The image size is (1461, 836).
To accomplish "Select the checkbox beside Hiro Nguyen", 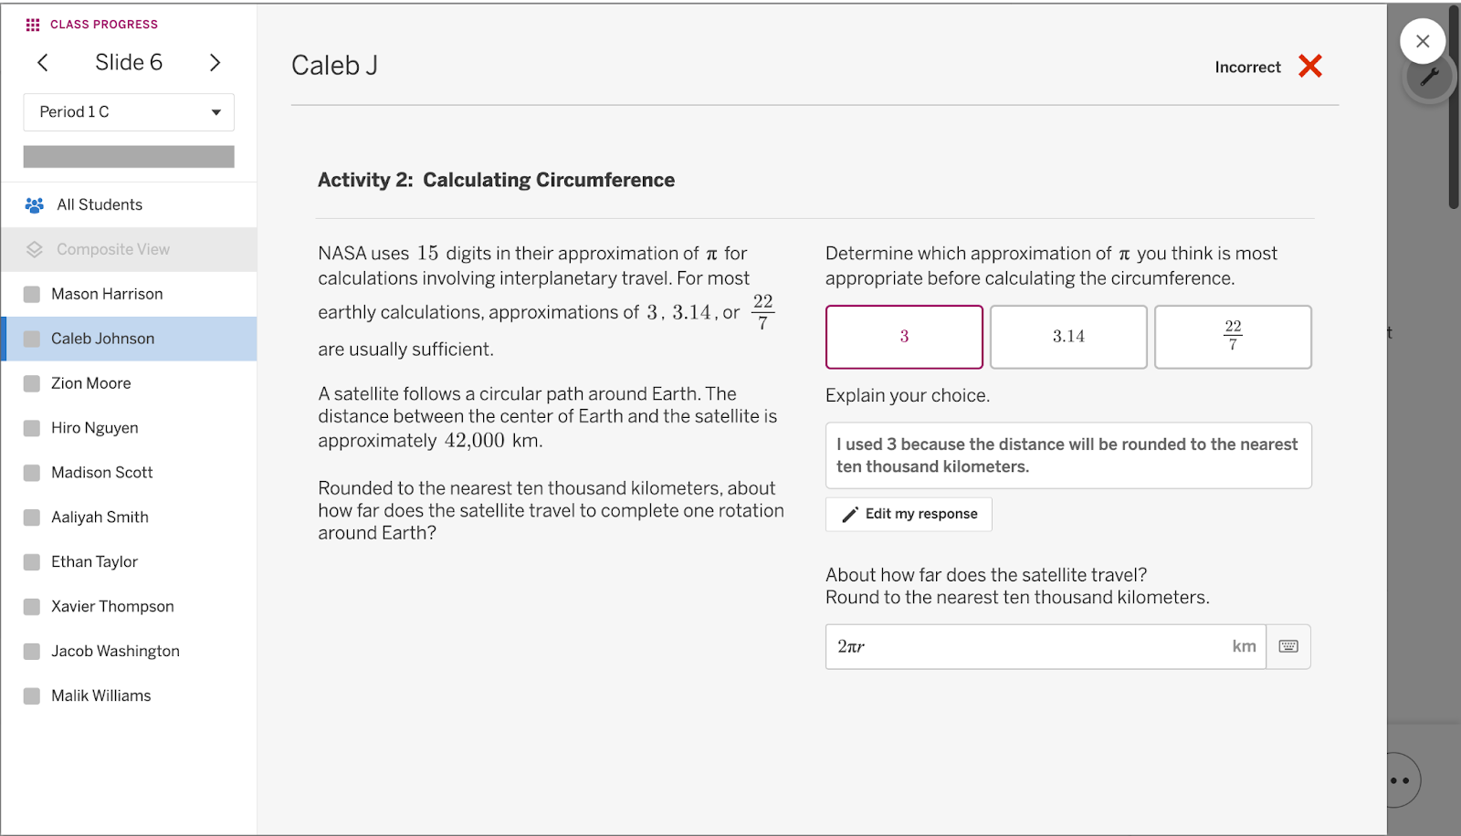I will (32, 428).
